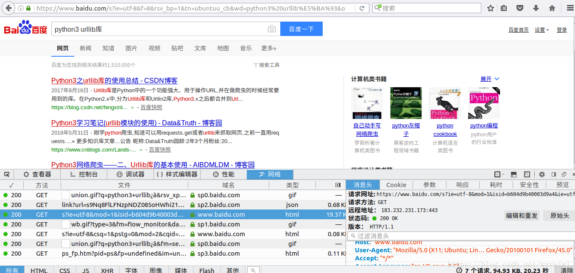The width and height of the screenshot is (575, 273).
Task: Toggle the 媒体 request filter
Action: 181,270
